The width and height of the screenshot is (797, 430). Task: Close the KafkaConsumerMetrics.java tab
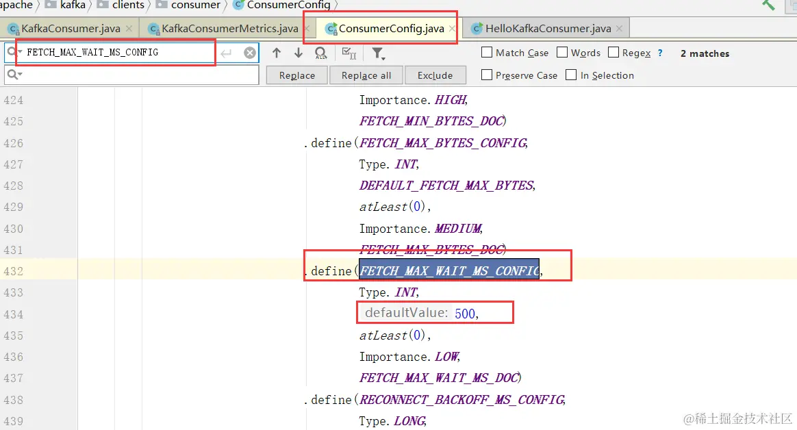coord(307,29)
